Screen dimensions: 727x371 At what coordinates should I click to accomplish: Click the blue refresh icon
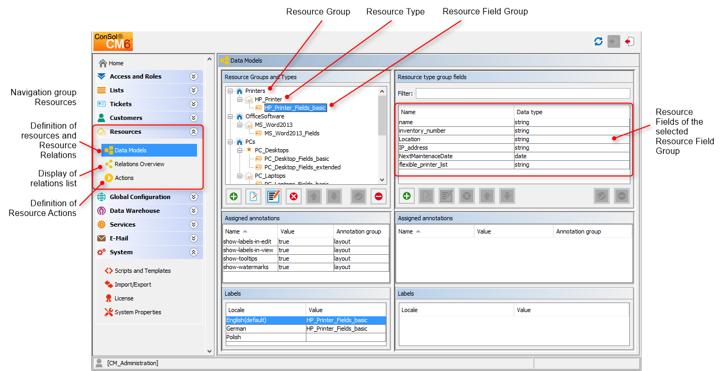[x=598, y=41]
